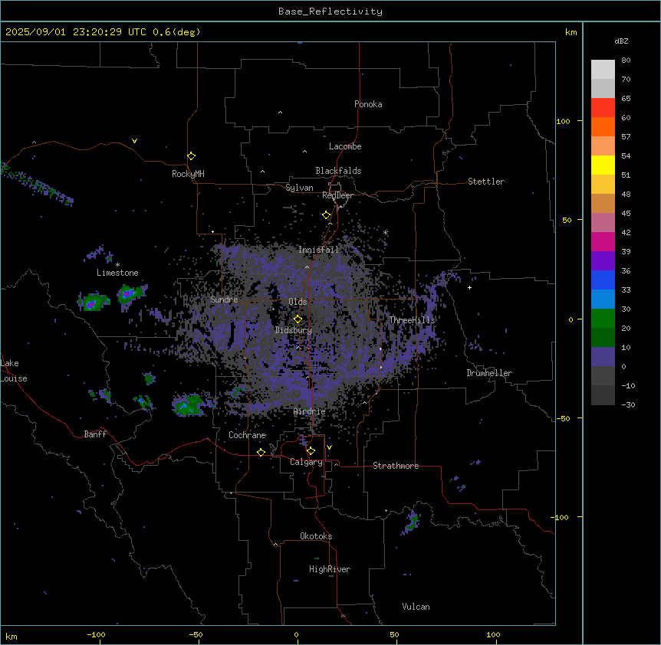Click the km unit label at the bottom left
Viewport: 661px width, 645px height.
[12, 636]
